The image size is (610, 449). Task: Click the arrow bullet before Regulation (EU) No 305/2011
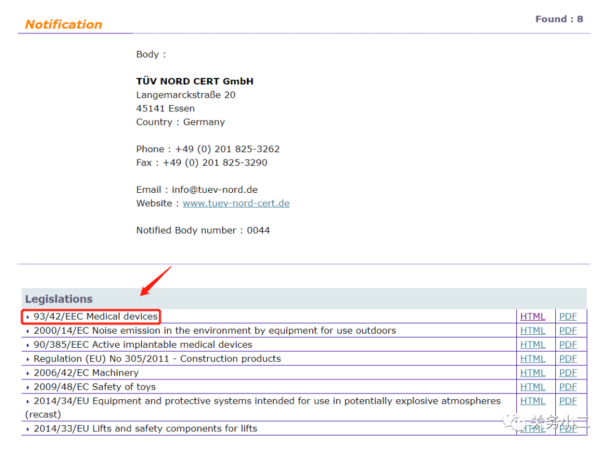(28, 359)
